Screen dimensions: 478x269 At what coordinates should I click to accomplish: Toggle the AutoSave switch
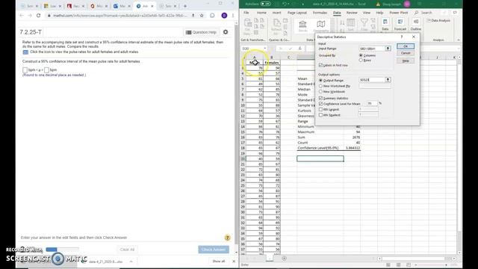click(x=266, y=4)
